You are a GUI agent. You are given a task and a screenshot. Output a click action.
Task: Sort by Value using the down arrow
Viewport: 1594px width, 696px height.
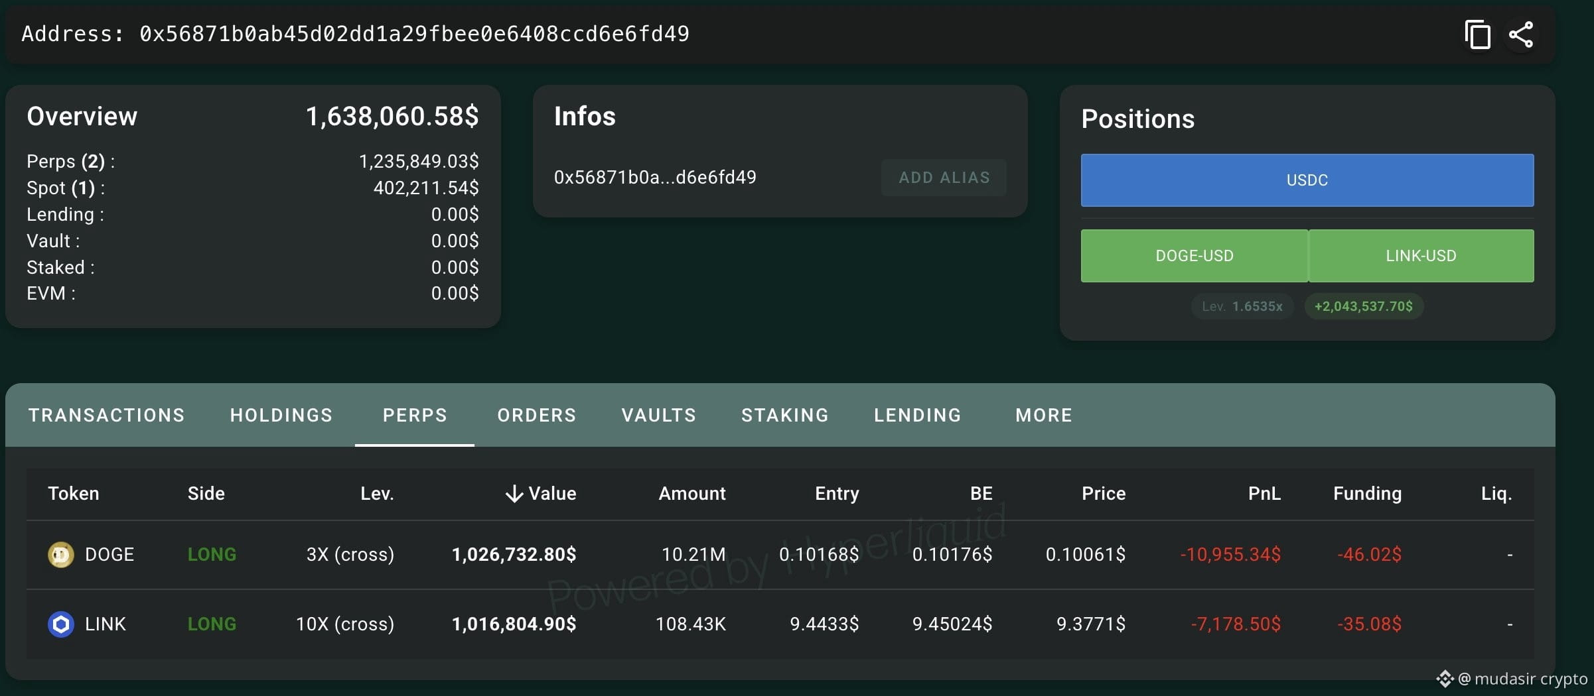[514, 494]
